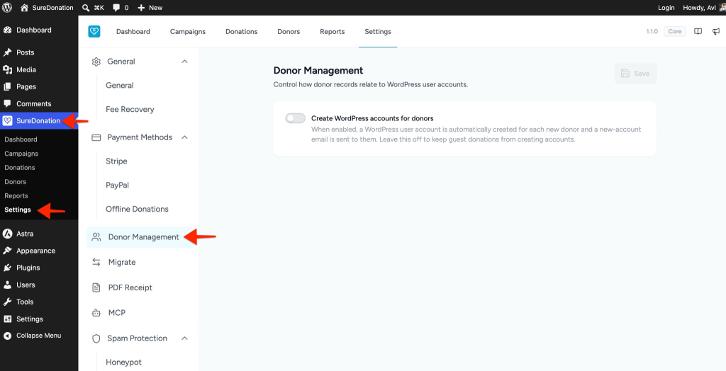Open Plugins in the WordPress sidebar
The height and width of the screenshot is (371, 726).
(x=28, y=268)
